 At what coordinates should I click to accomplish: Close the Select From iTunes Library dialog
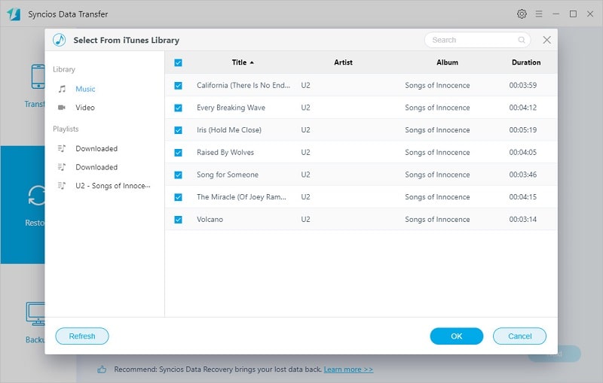click(x=546, y=40)
